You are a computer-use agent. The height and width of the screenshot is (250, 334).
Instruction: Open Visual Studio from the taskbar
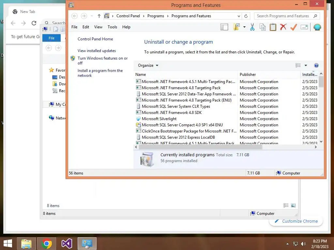67,243
